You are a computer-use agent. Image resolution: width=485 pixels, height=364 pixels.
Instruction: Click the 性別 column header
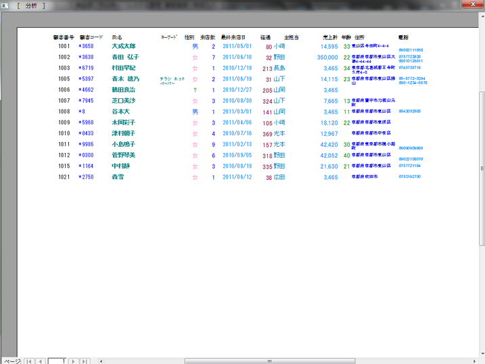(189, 37)
